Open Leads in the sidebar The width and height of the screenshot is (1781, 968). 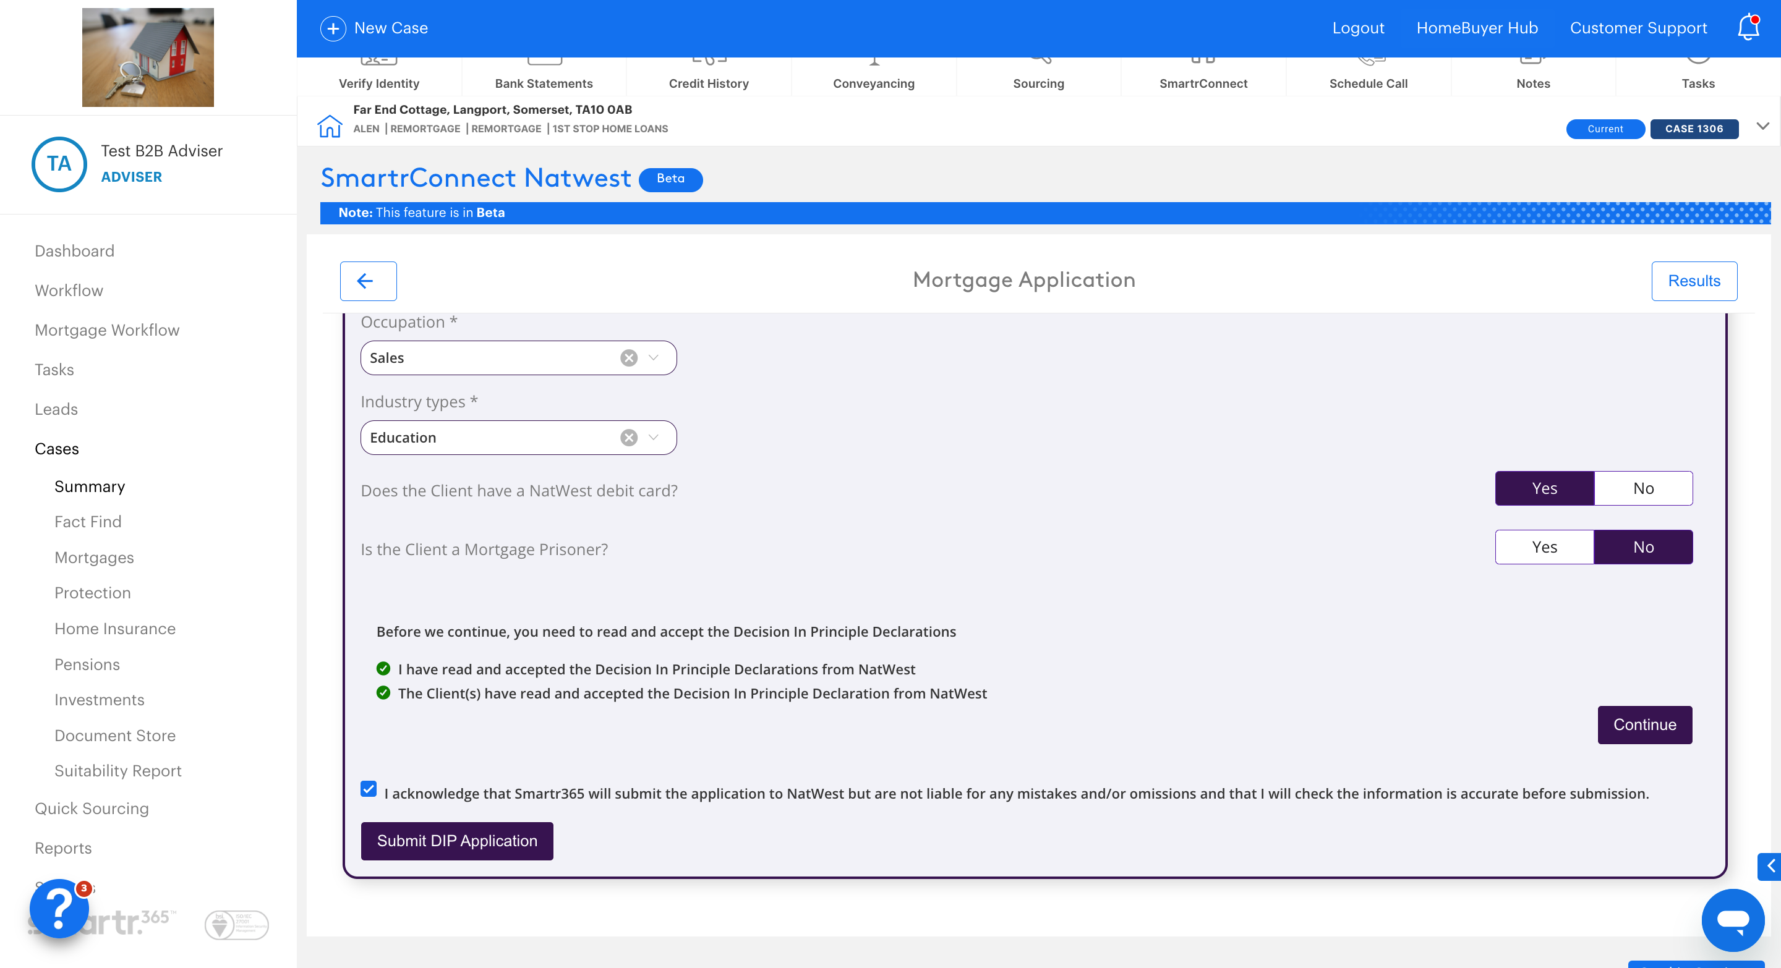(56, 409)
